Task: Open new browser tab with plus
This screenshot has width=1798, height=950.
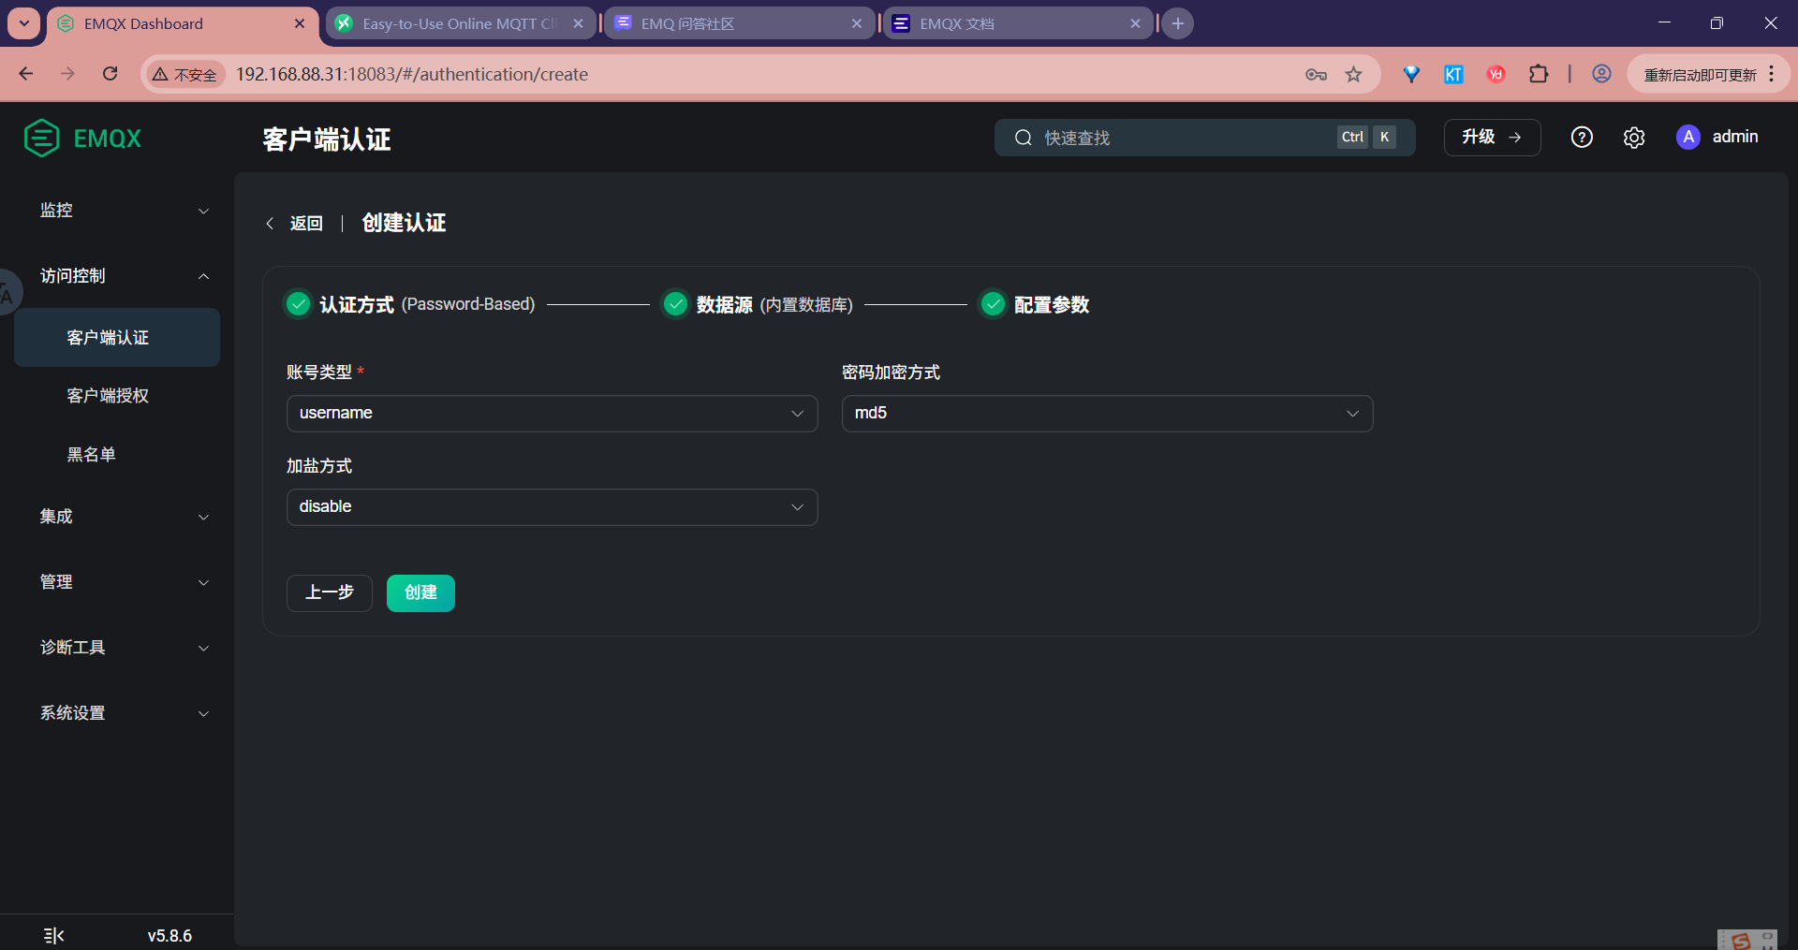Action: click(1178, 23)
